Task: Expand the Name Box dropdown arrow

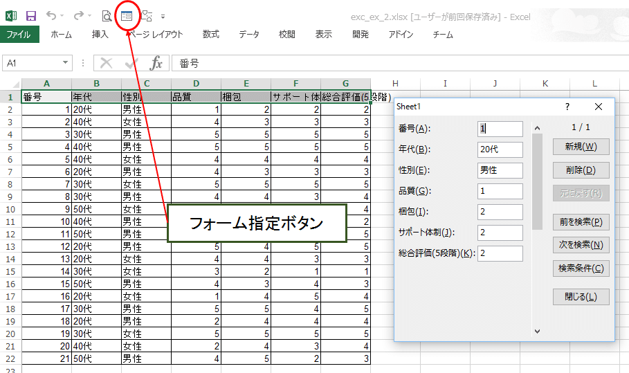Action: coord(65,63)
